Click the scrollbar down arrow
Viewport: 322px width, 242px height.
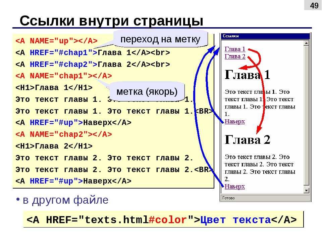pyautogui.click(x=306, y=191)
